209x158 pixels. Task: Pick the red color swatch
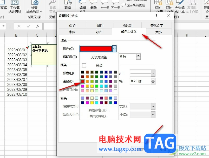(x=83, y=81)
